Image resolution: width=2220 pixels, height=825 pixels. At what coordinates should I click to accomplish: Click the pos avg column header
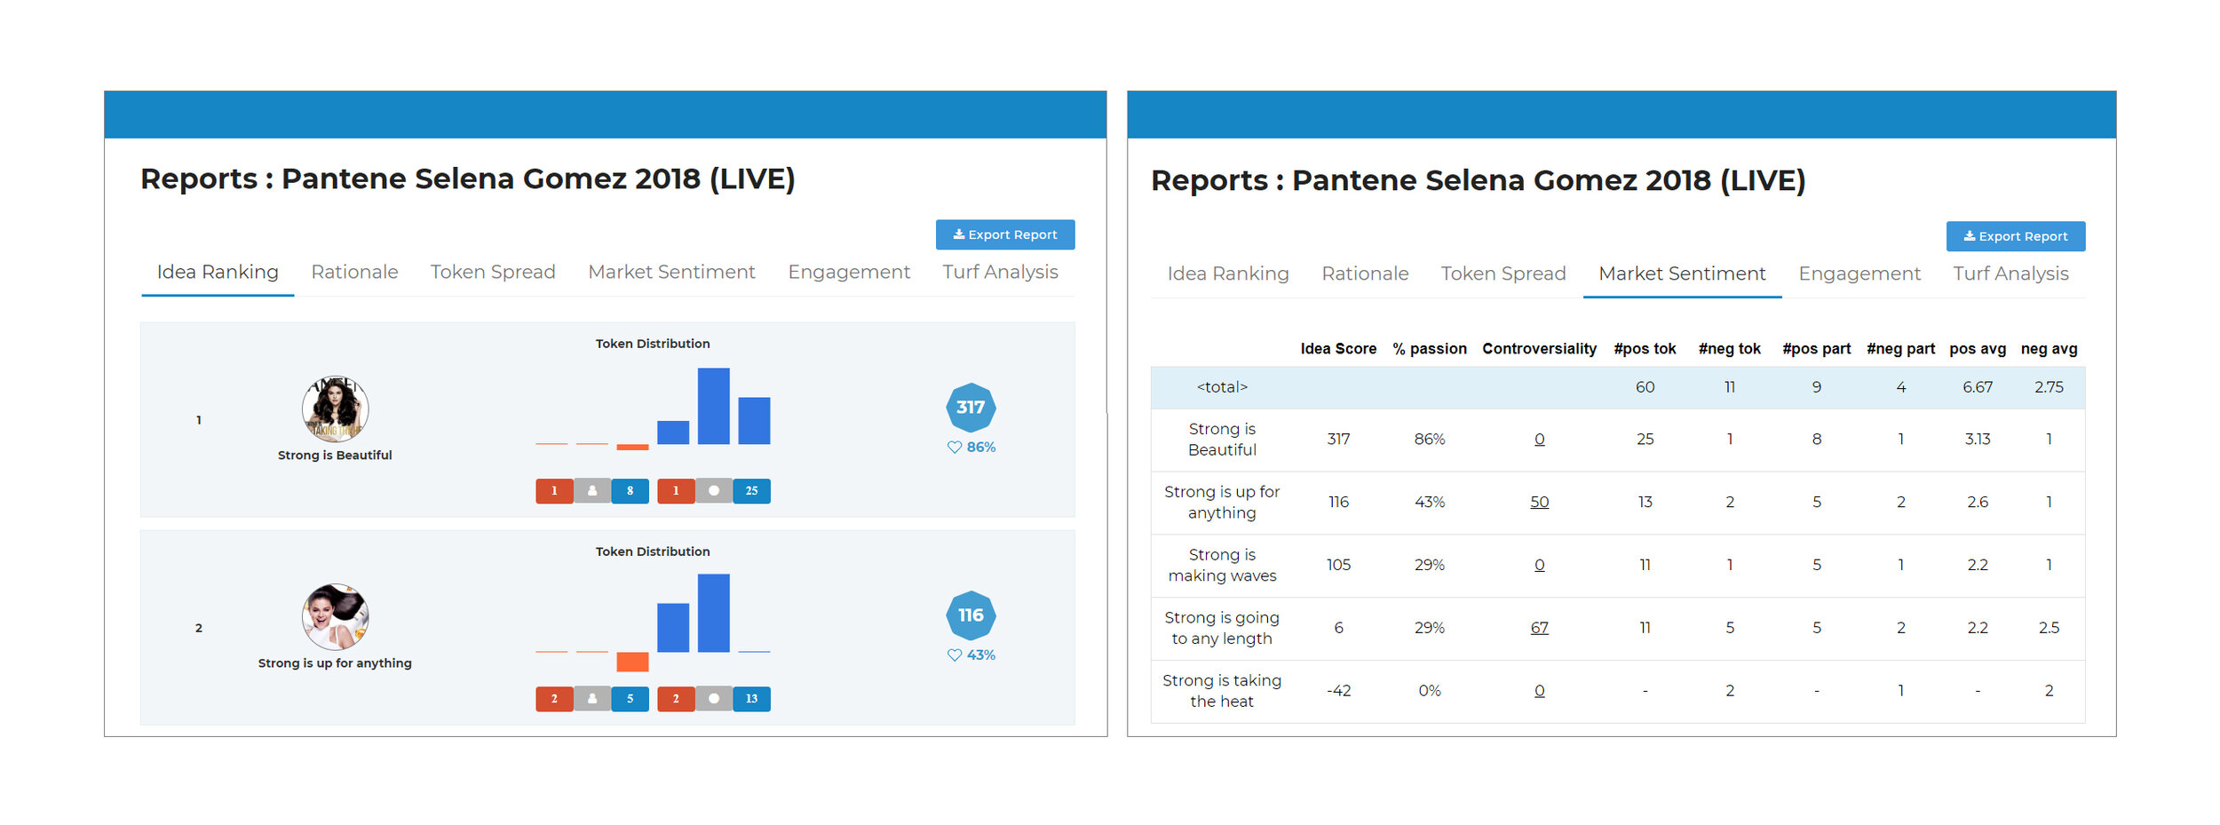point(1978,349)
